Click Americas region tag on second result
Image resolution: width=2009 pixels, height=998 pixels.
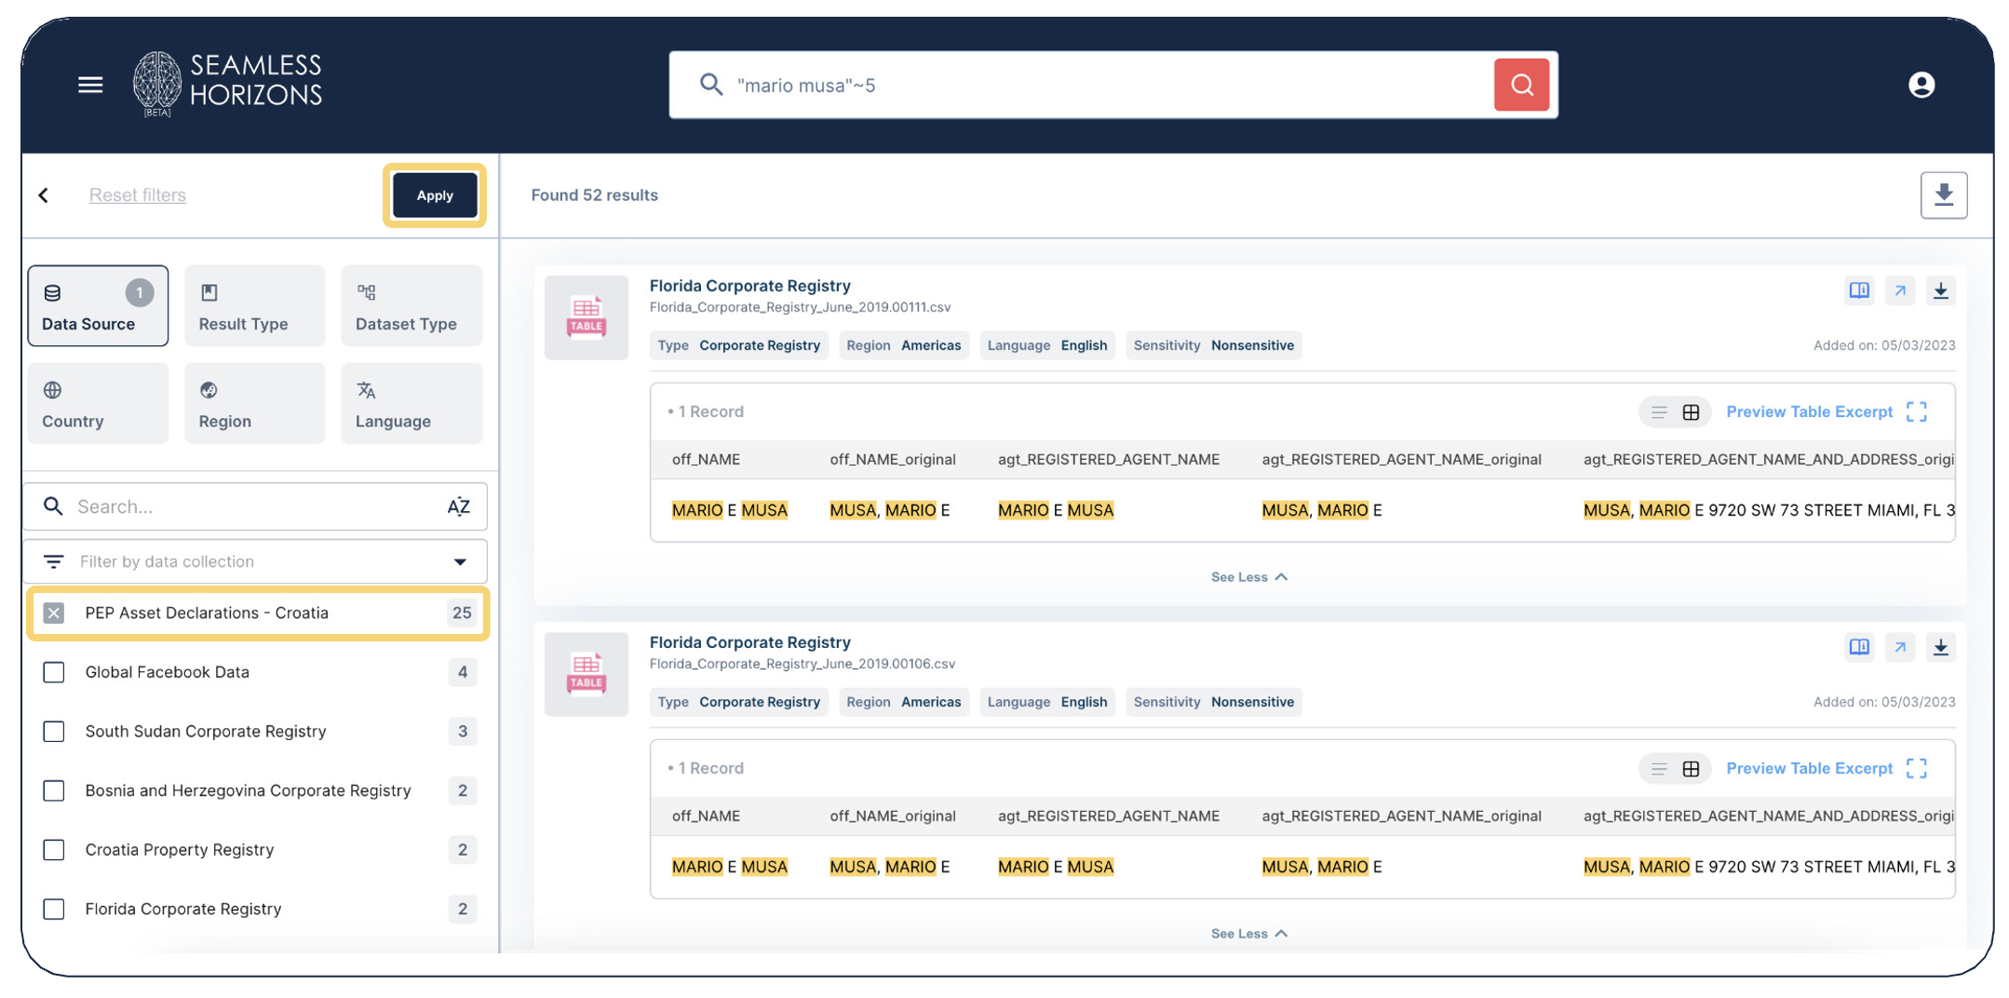[903, 702]
